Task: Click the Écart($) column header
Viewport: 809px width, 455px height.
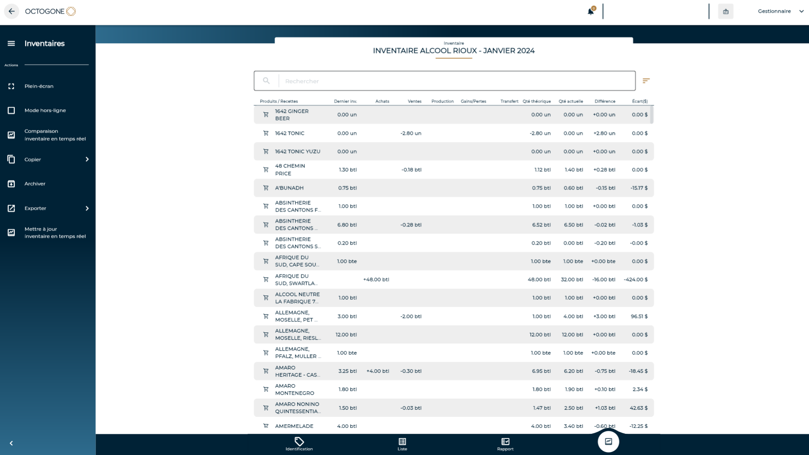Action: [x=639, y=101]
